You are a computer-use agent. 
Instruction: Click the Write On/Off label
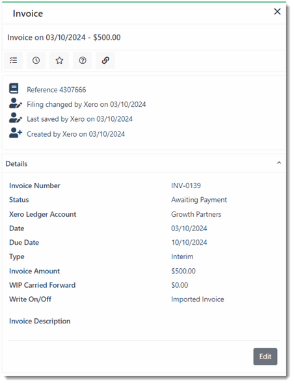click(x=30, y=299)
